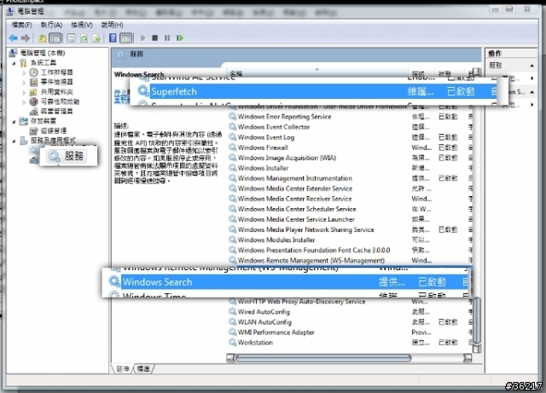This screenshot has height=393, width=546.
Task: Expand the 事件檢視器 tree node
Action: coord(24,83)
